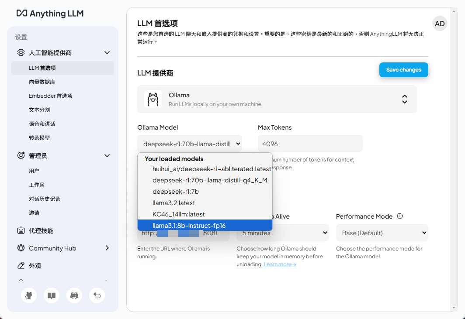This screenshot has height=319, width=465.
Task: Open the GitHub cat icon link
Action: pyautogui.click(x=29, y=295)
